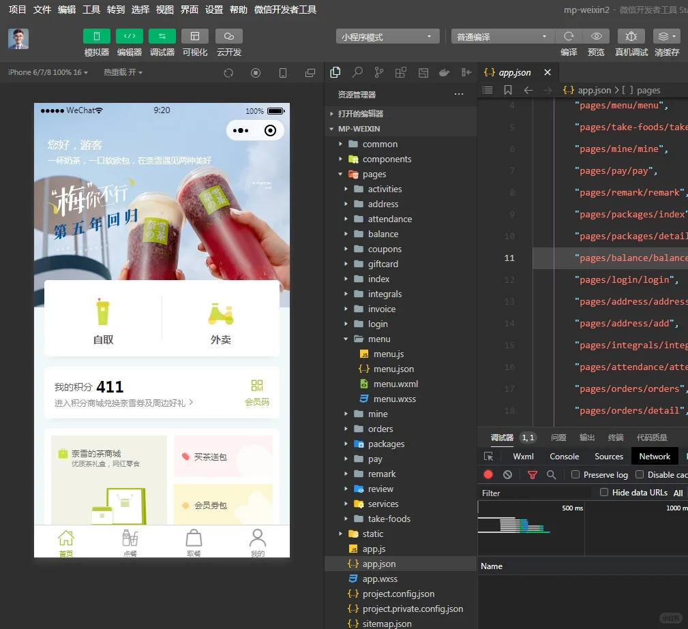688x629 pixels.
Task: Open the 点餐 order tab in simulator
Action: (x=130, y=542)
